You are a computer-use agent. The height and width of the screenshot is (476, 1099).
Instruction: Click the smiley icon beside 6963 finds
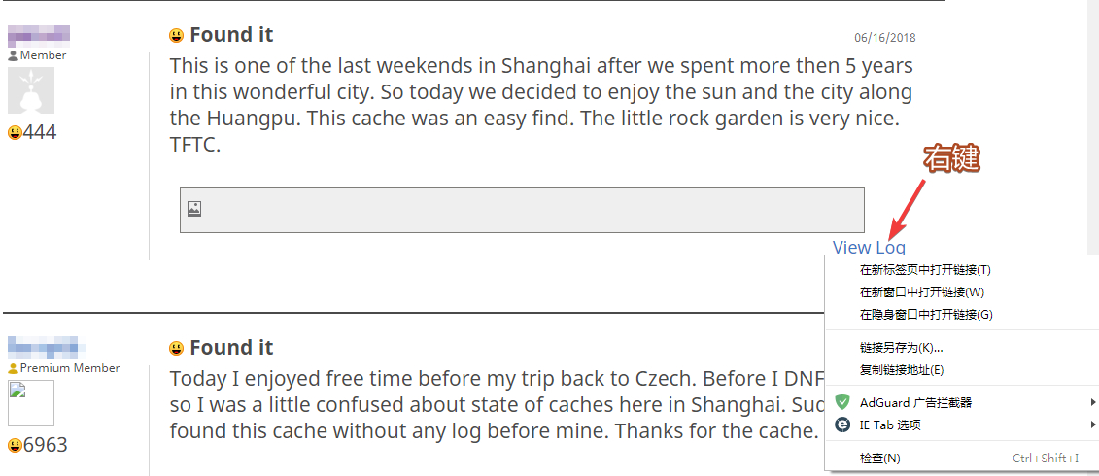15,445
